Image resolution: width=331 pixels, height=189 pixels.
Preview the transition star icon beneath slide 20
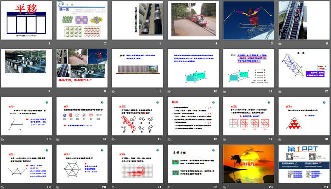pos(58,187)
